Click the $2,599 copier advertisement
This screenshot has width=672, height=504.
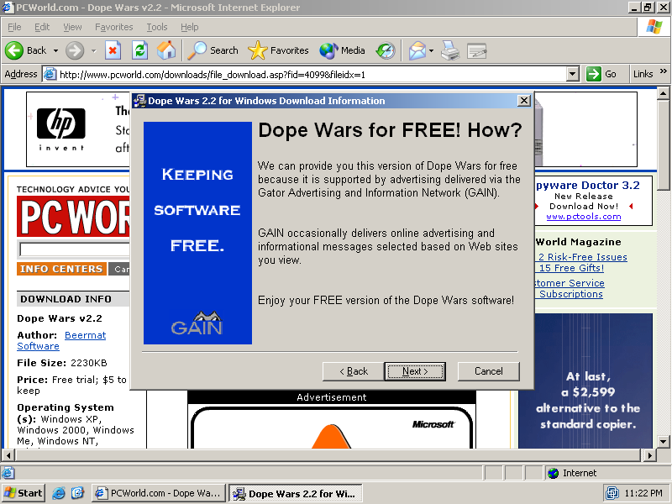point(587,381)
